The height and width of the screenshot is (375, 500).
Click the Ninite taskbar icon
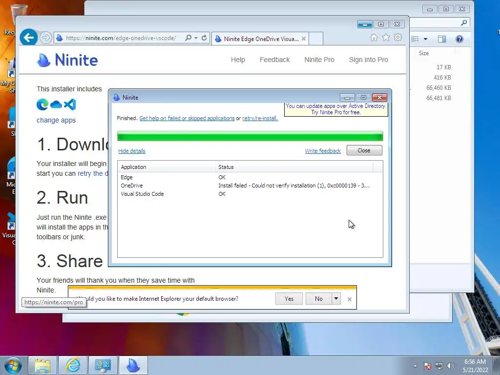[133, 365]
